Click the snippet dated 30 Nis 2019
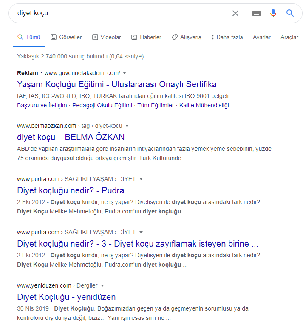 133,313
